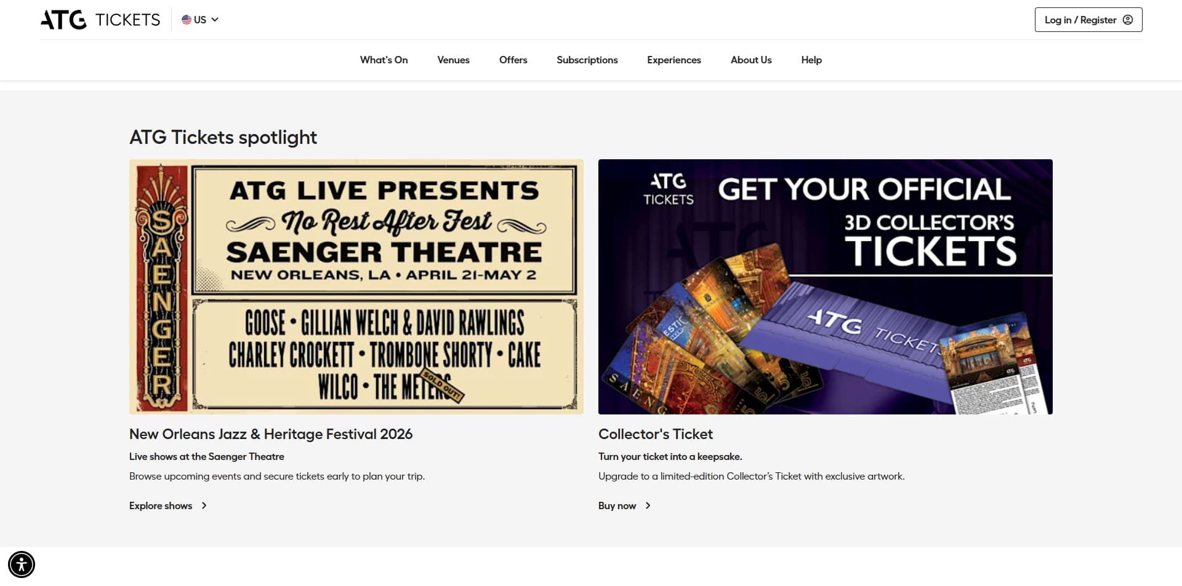Click the chevron arrow next to Buy now

click(x=648, y=505)
